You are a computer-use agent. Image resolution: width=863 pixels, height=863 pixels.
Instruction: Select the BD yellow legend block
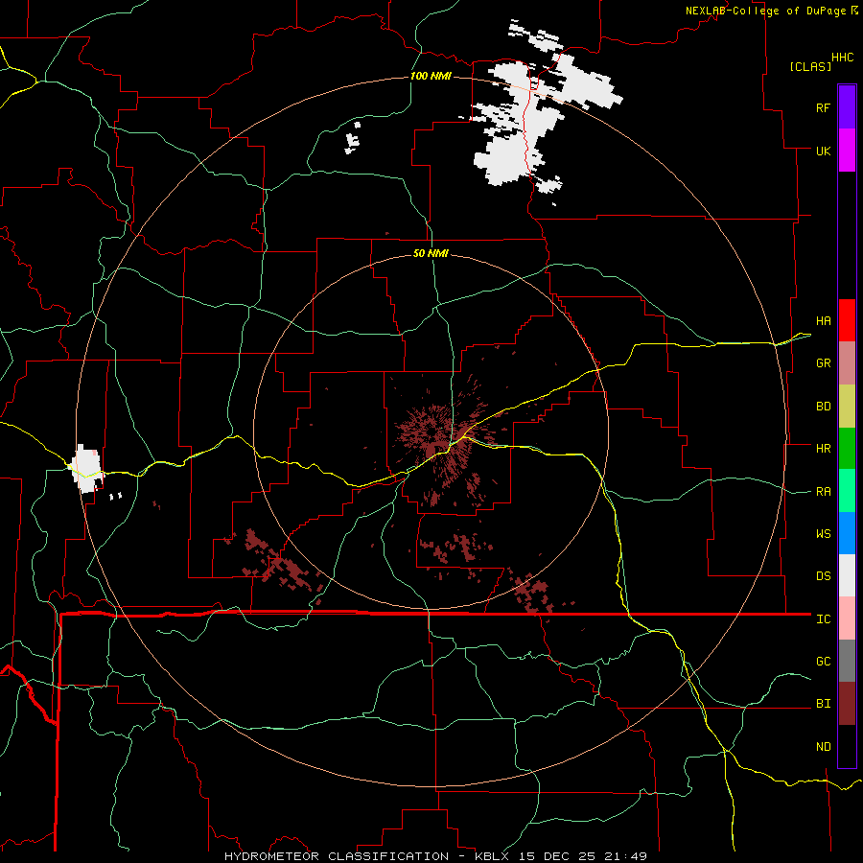point(847,406)
